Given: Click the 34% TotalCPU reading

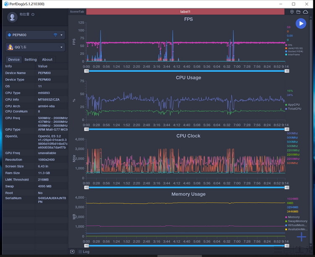Looking at the screenshot, I should 290,95.
